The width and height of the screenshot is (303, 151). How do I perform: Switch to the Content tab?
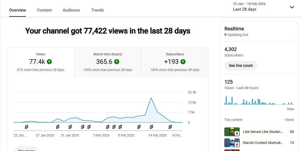[x=44, y=10]
